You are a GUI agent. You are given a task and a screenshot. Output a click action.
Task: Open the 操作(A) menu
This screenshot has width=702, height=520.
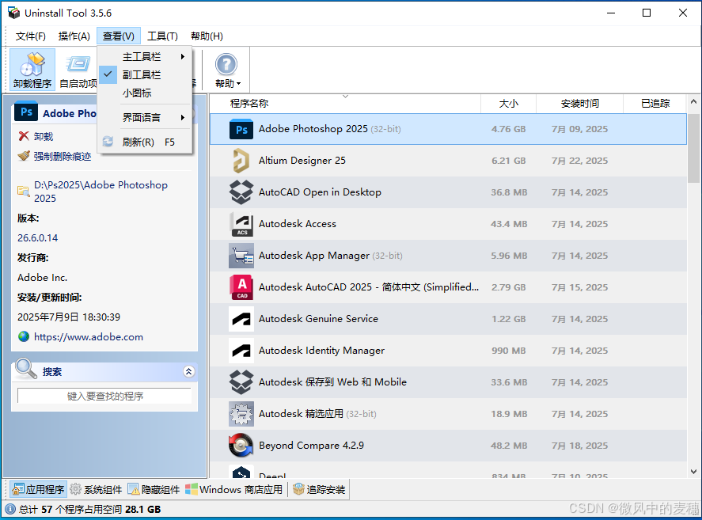[x=74, y=36]
